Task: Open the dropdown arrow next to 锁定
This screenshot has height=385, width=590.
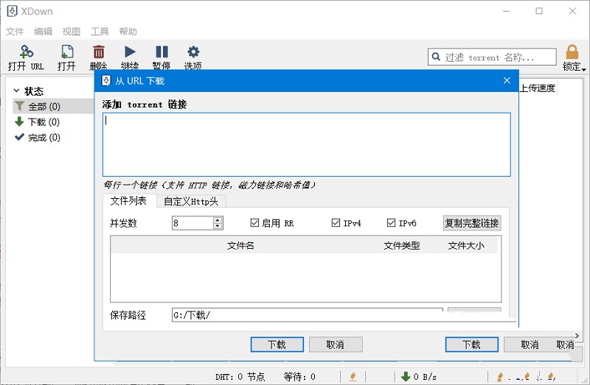Action: 583,69
